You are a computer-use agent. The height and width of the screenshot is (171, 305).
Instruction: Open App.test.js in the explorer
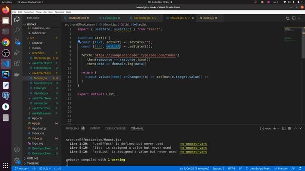[x=39, y=128]
